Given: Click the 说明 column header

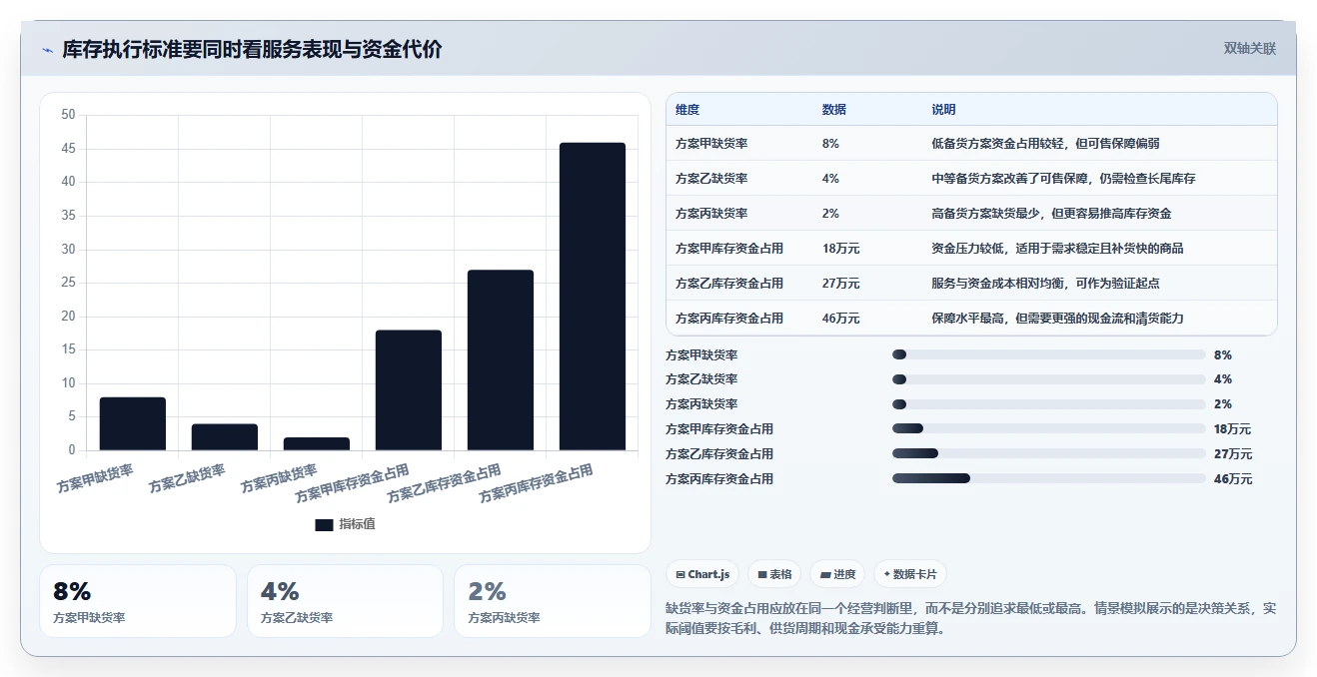Looking at the screenshot, I should 944,110.
